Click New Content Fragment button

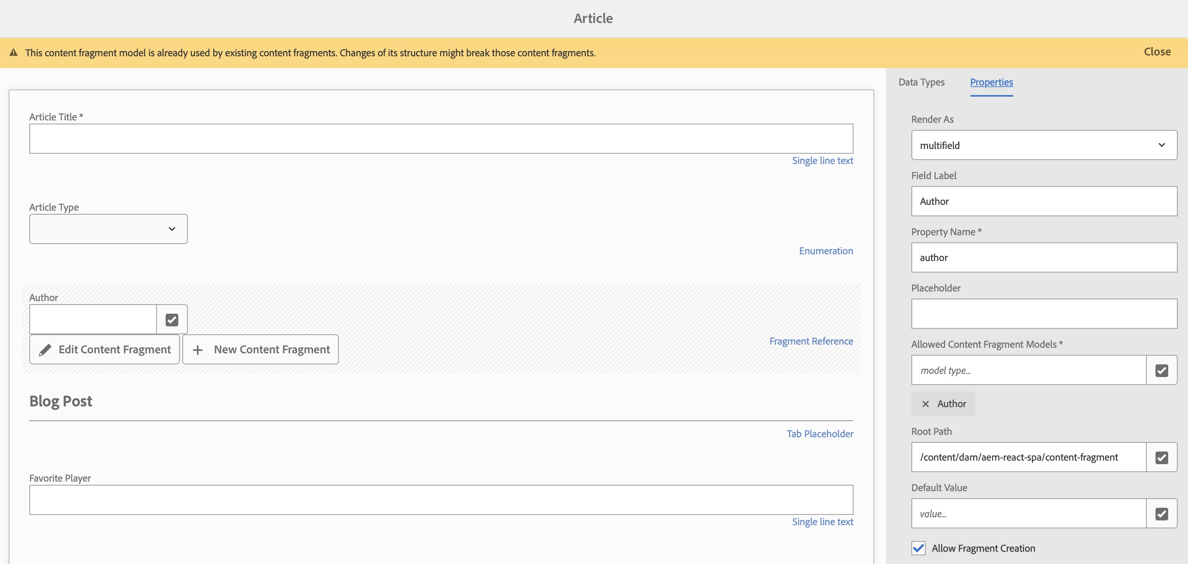(x=261, y=350)
